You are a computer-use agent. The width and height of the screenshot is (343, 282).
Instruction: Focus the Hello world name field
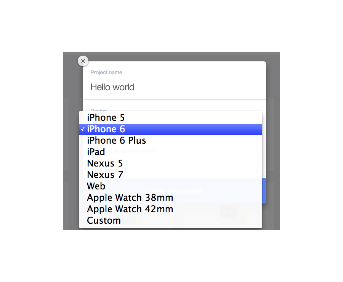coord(174,87)
